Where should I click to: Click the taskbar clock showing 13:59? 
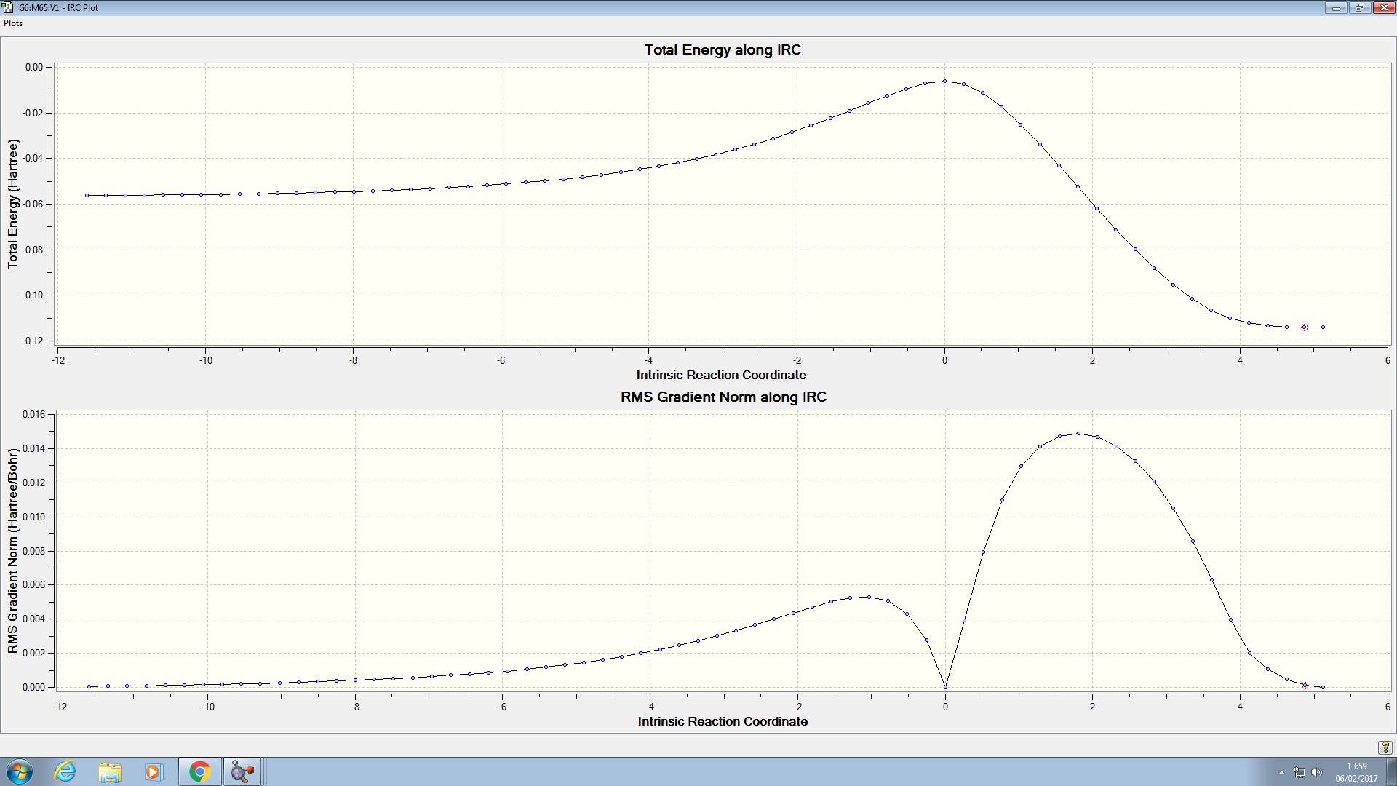[1356, 772]
